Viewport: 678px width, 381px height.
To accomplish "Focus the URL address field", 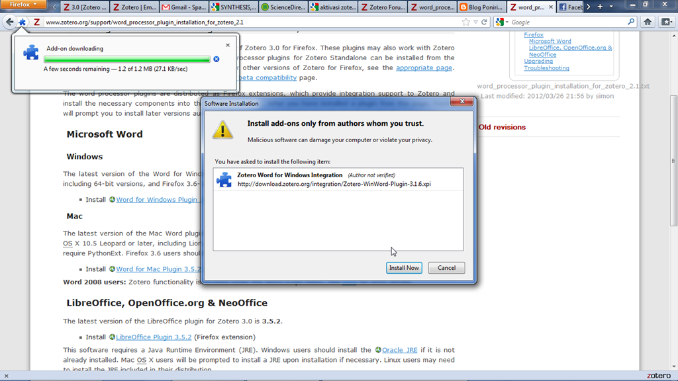I will pos(251,22).
